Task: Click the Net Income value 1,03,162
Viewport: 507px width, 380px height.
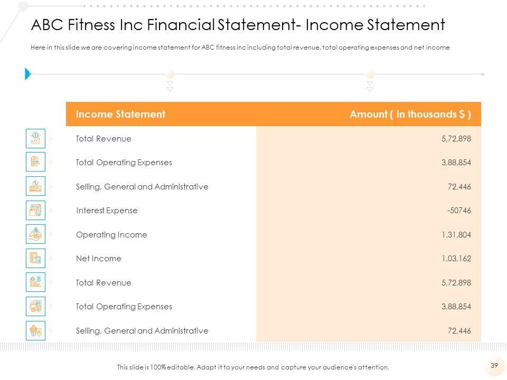Action: [456, 259]
